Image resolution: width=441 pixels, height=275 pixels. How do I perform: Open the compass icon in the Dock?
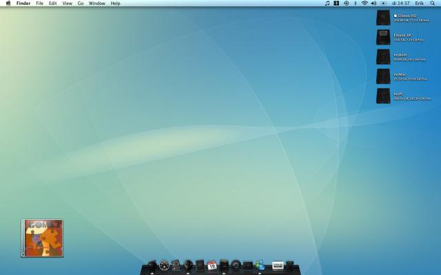pos(164,265)
